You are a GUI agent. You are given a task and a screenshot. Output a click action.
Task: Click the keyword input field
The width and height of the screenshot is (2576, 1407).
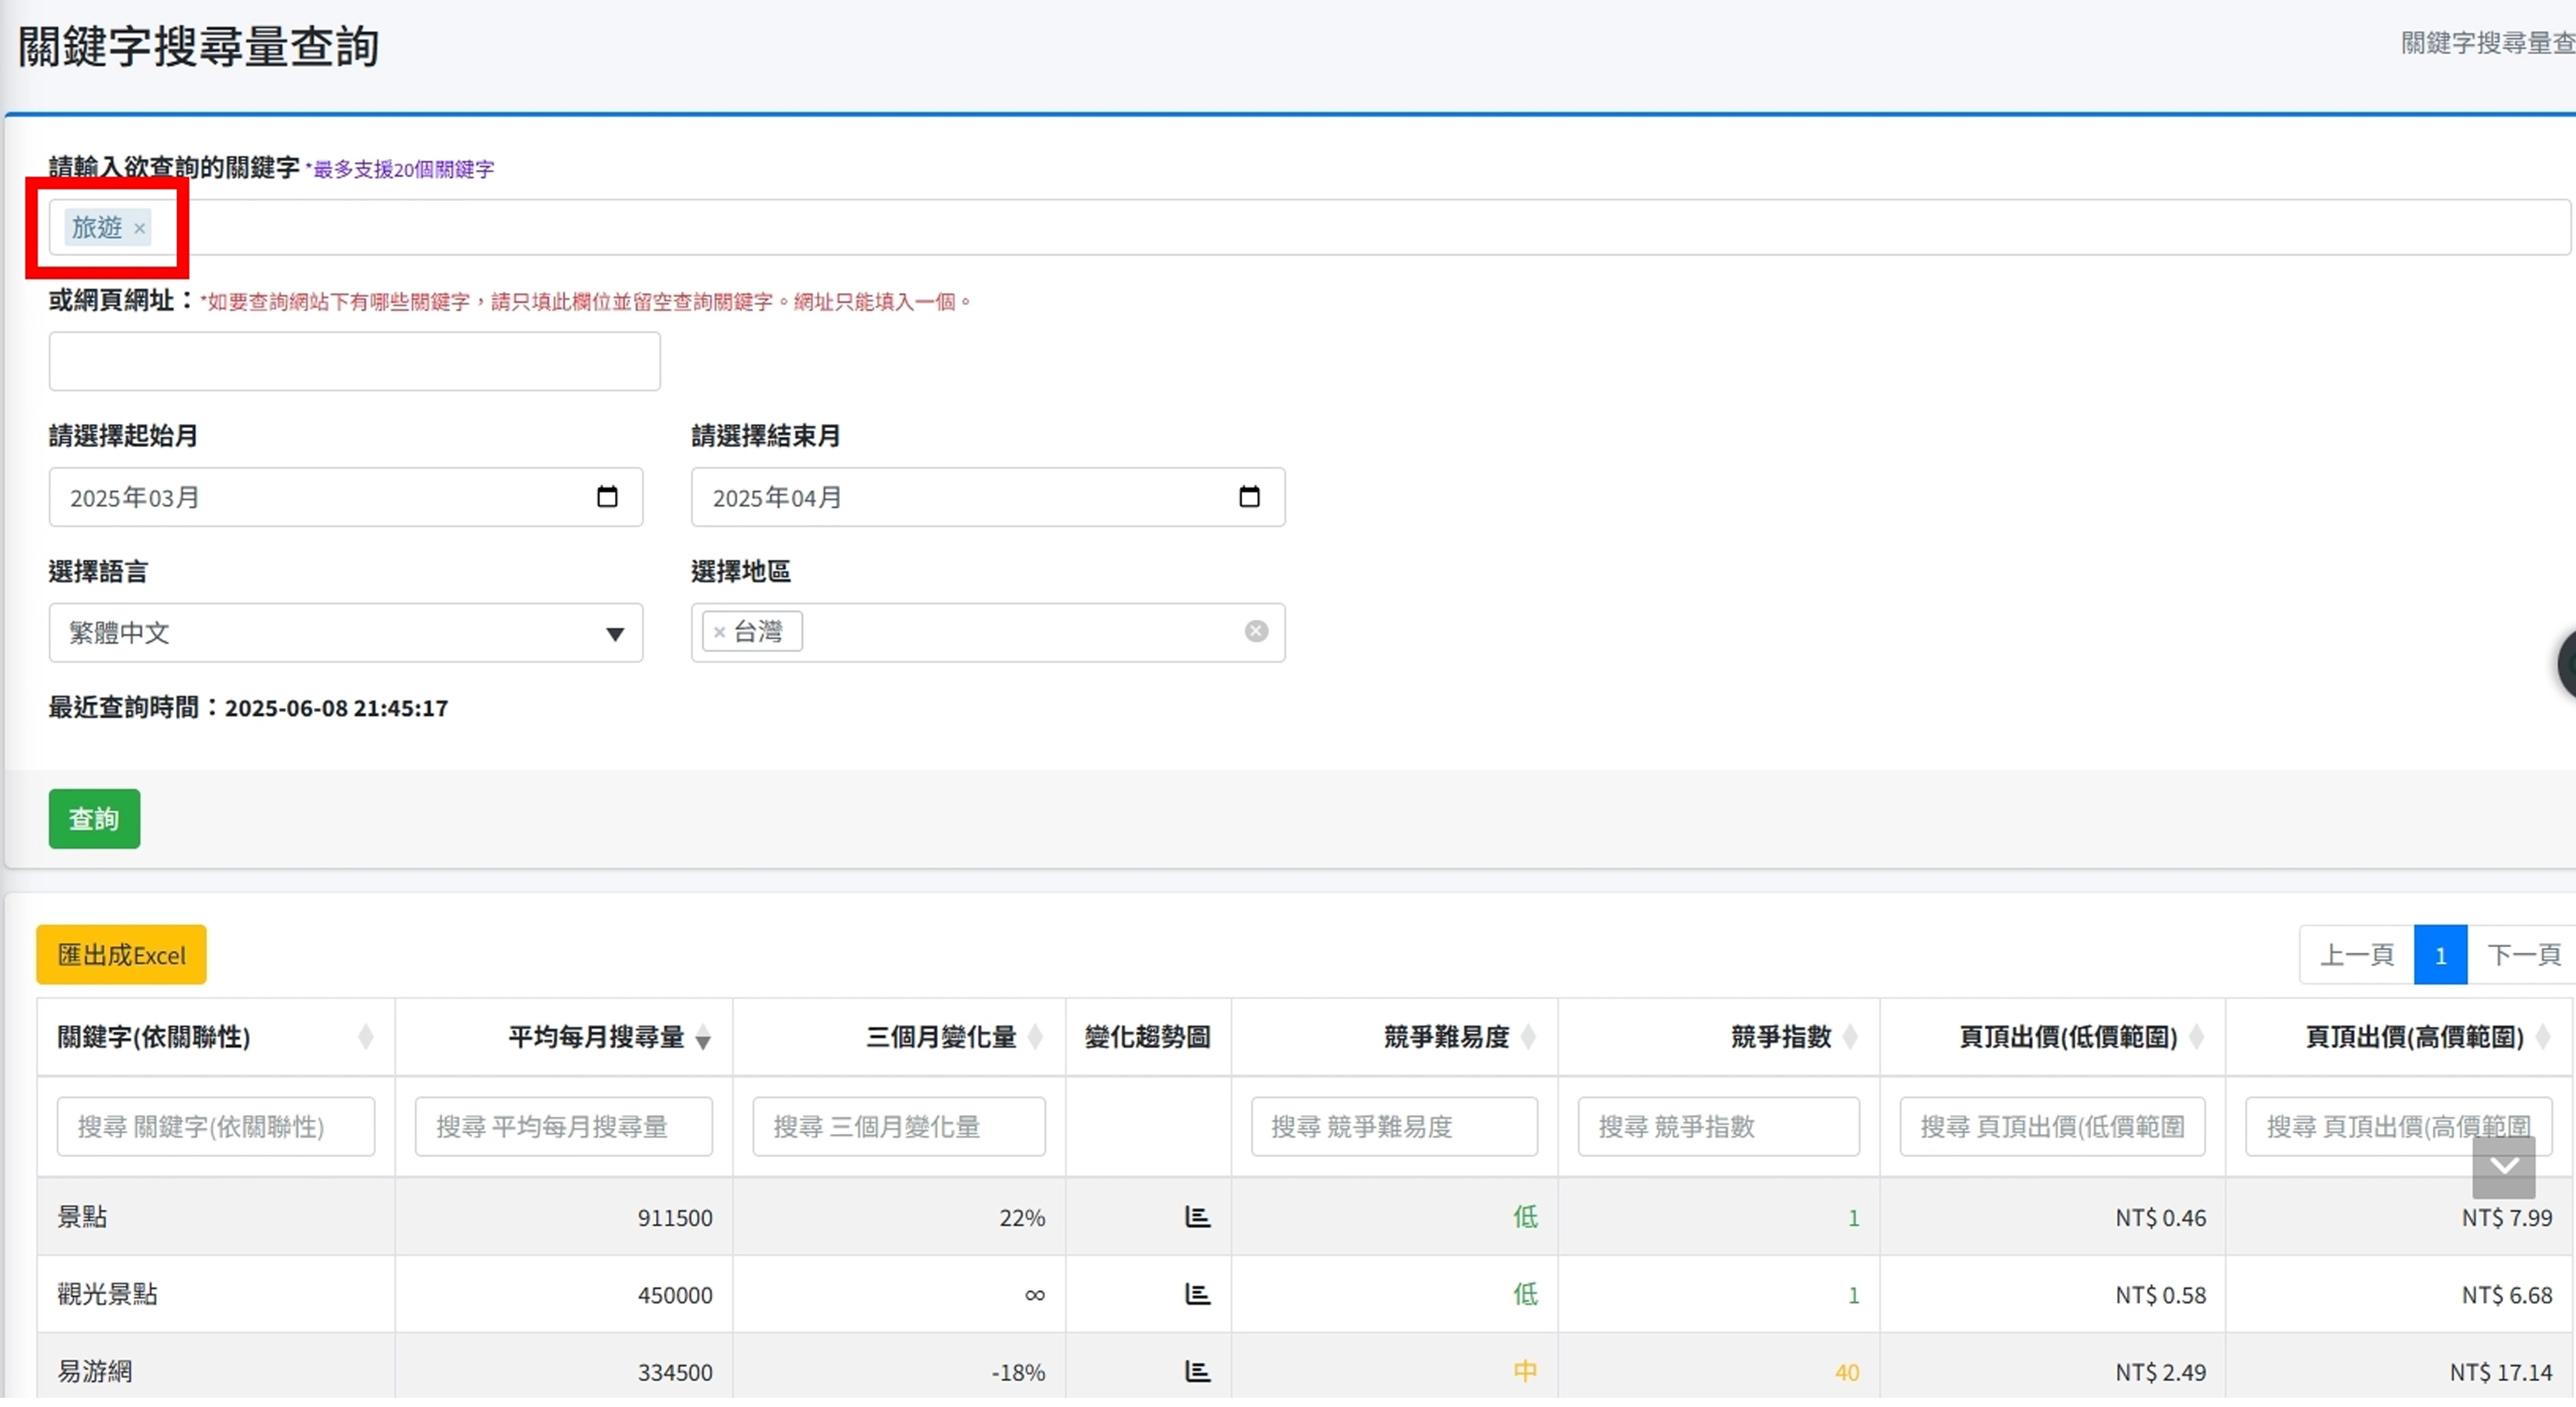click(x=1309, y=227)
